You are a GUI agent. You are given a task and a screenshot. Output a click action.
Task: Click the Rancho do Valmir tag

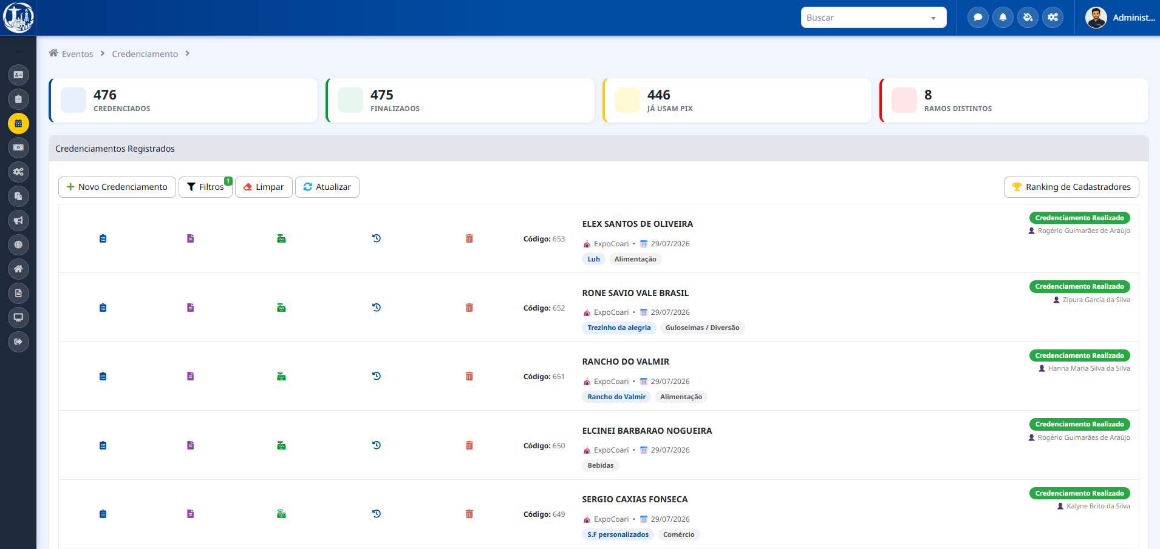616,397
